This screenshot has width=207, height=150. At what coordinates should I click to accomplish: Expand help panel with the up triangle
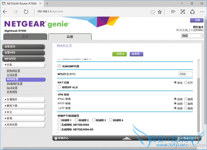[x=127, y=138]
